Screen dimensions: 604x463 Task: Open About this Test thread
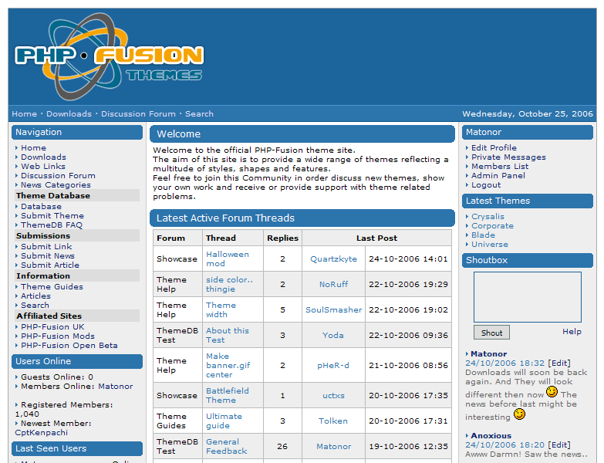[x=228, y=335]
